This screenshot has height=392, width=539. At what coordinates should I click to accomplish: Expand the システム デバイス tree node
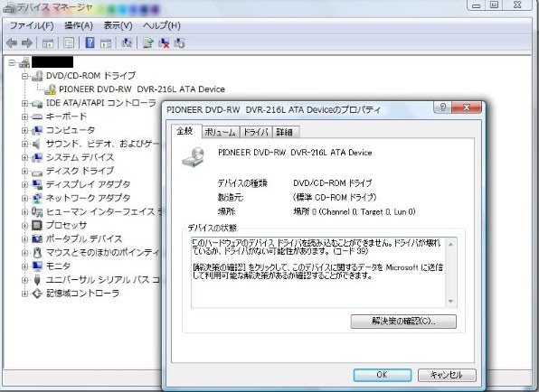point(24,157)
